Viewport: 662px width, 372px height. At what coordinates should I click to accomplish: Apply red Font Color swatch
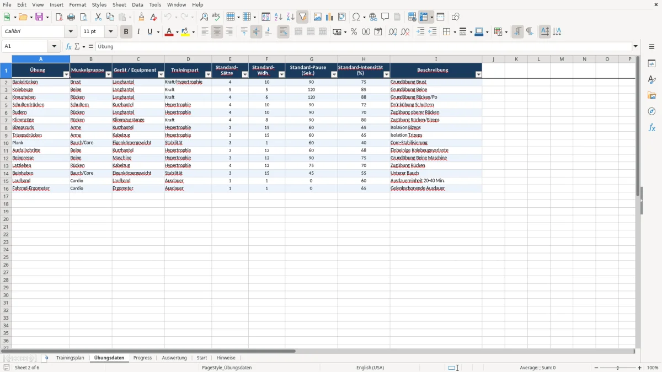[170, 32]
